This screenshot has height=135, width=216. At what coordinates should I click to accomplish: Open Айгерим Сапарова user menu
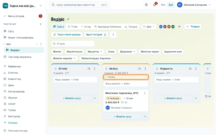point(194,5)
